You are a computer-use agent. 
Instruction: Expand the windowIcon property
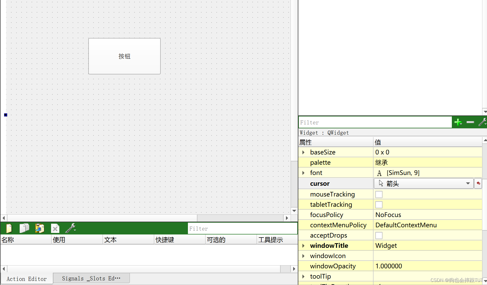(x=303, y=256)
